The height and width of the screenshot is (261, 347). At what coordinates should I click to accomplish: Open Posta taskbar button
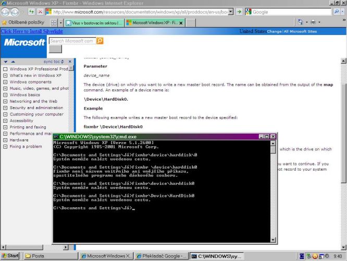pyautogui.click(x=51, y=256)
